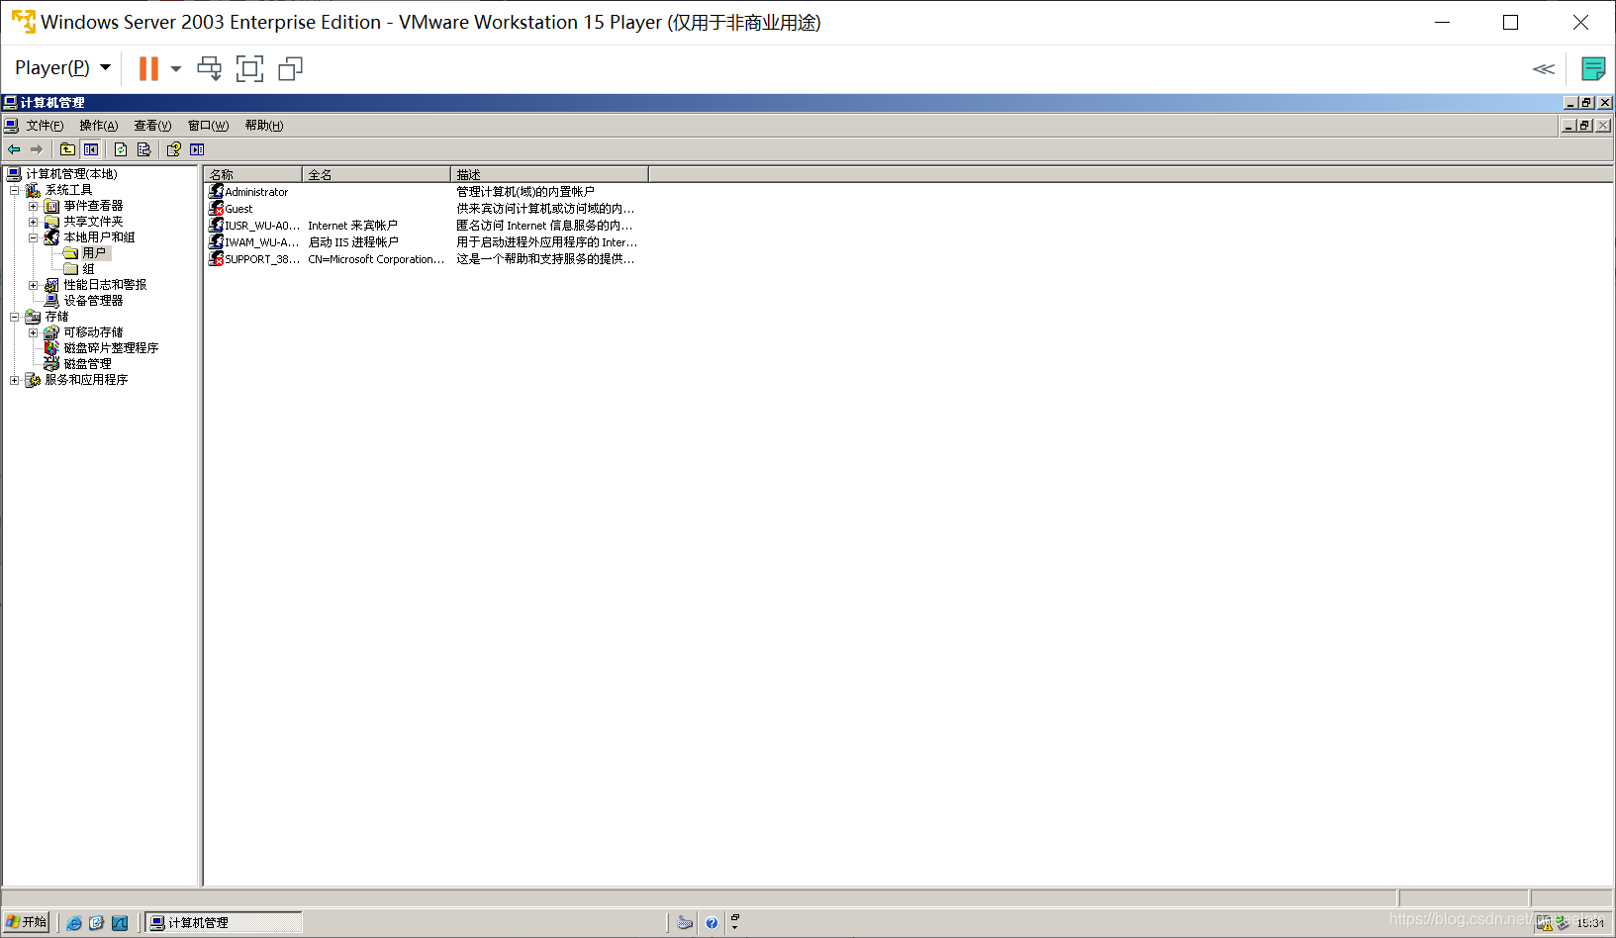Click the 计算机管理 taskbar button

[x=225, y=922]
